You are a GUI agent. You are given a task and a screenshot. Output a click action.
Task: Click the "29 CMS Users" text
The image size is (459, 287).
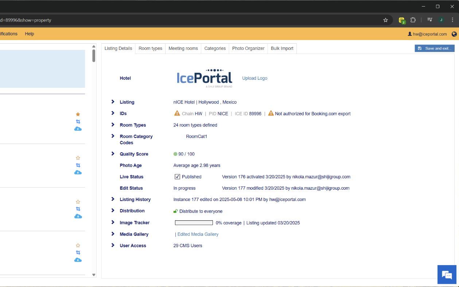pos(188,245)
